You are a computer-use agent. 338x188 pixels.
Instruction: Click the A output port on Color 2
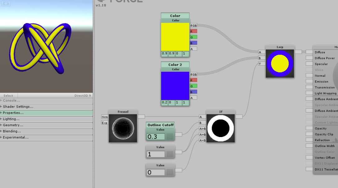point(193,97)
